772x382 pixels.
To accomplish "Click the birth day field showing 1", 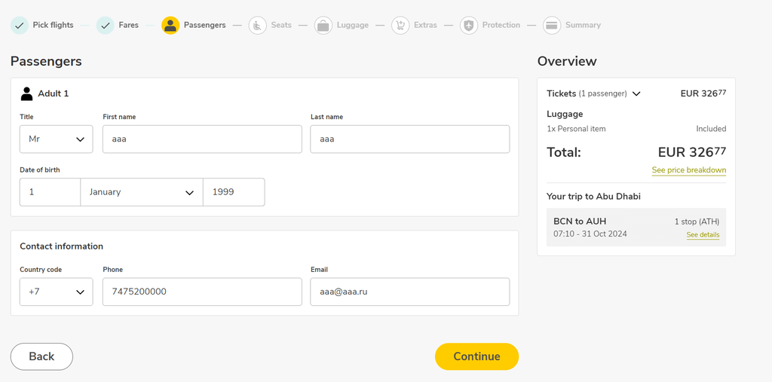I will 50,192.
